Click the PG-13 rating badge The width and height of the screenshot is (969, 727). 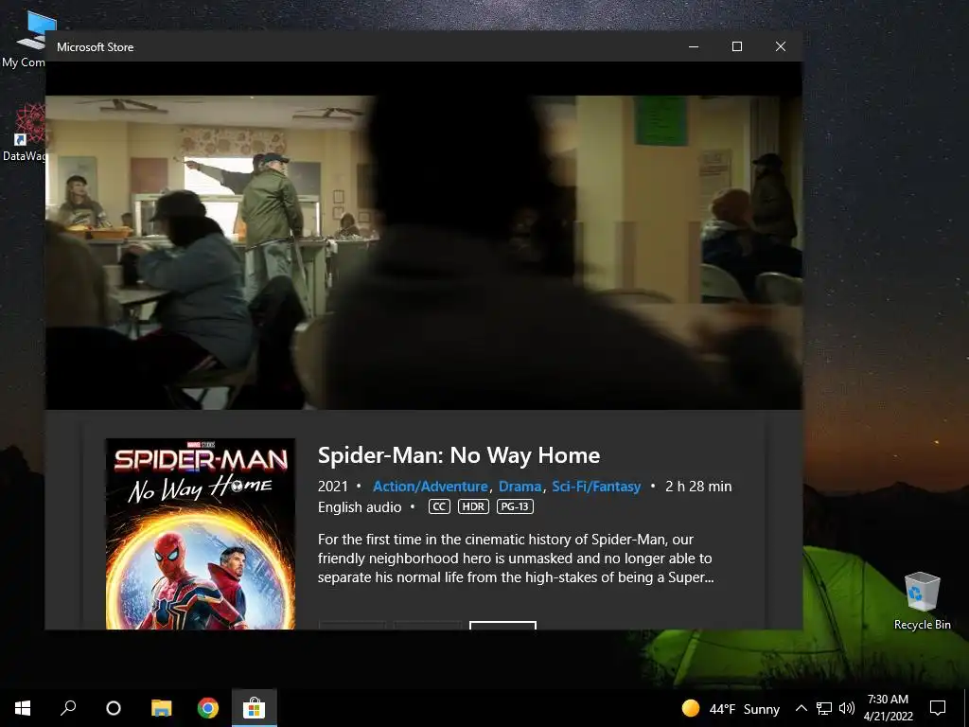click(x=515, y=507)
